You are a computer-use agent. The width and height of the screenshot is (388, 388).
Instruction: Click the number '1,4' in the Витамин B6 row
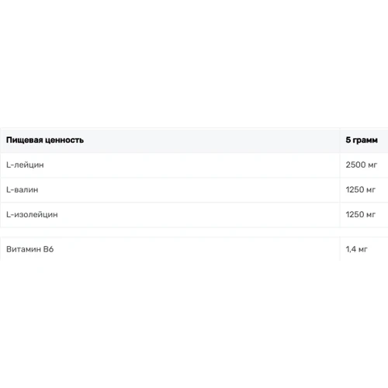(x=351, y=249)
